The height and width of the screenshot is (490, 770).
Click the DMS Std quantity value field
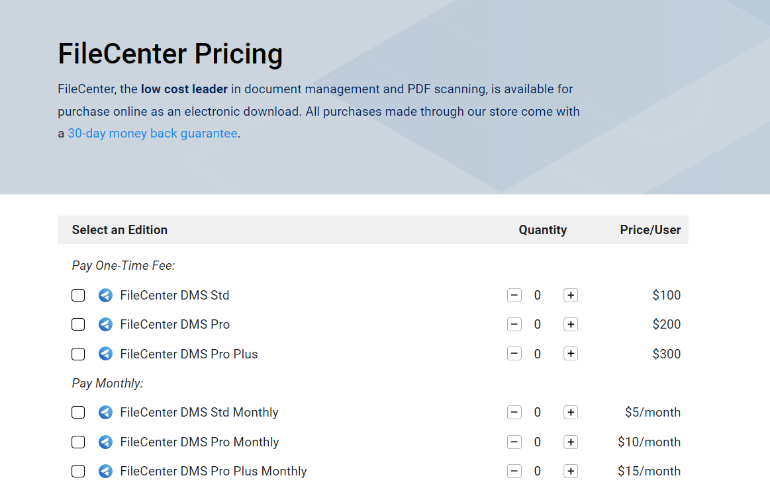point(538,296)
